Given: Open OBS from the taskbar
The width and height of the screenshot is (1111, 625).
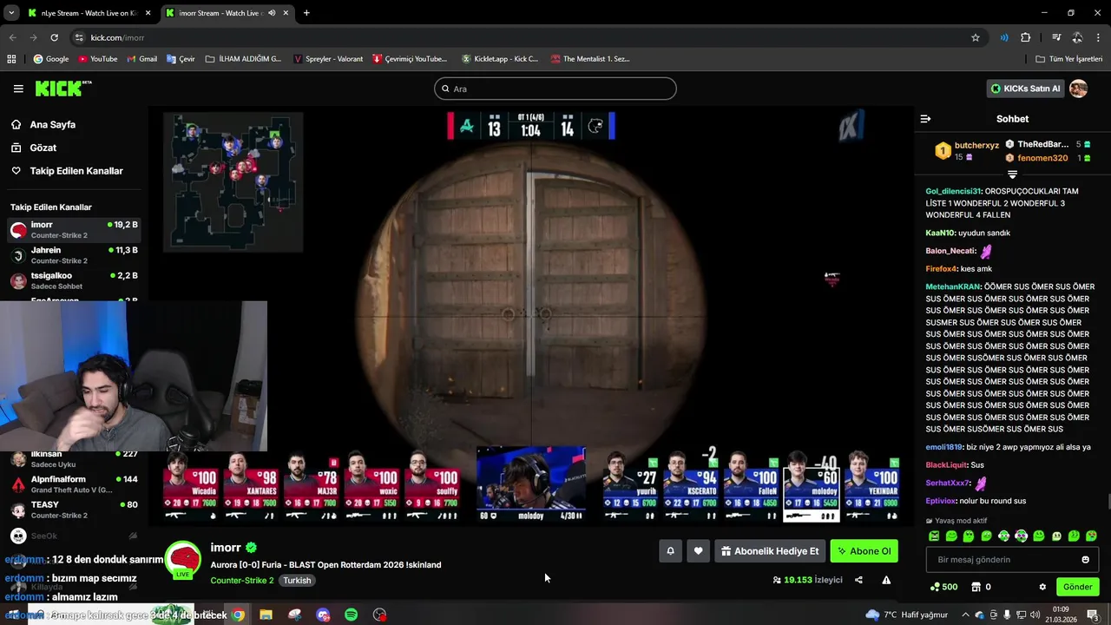Looking at the screenshot, I should point(379,615).
